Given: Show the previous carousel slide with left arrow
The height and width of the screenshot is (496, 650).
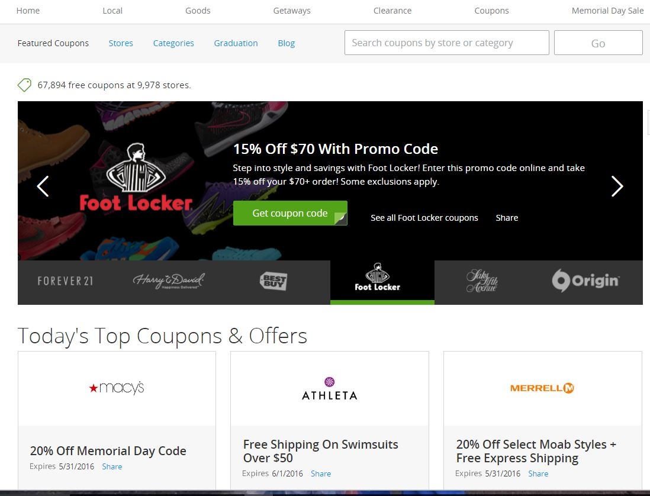Looking at the screenshot, I should point(43,186).
